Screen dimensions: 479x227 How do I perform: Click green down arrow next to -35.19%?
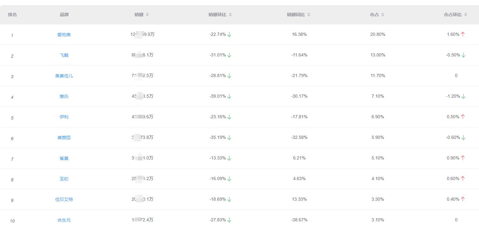coord(229,138)
